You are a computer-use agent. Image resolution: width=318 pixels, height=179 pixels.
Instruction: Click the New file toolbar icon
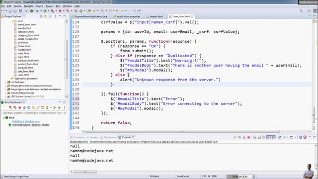[x=3, y=11]
